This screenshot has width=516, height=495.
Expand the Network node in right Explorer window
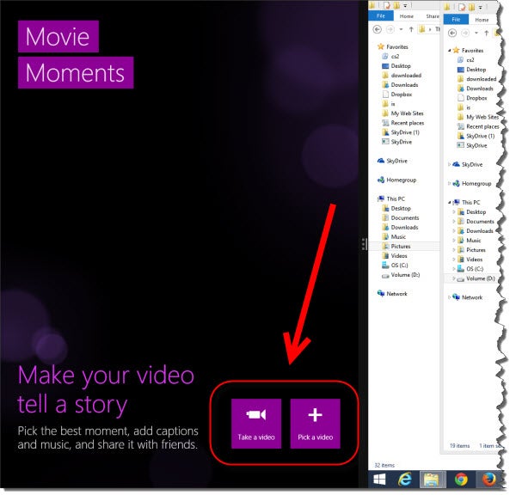coord(450,297)
